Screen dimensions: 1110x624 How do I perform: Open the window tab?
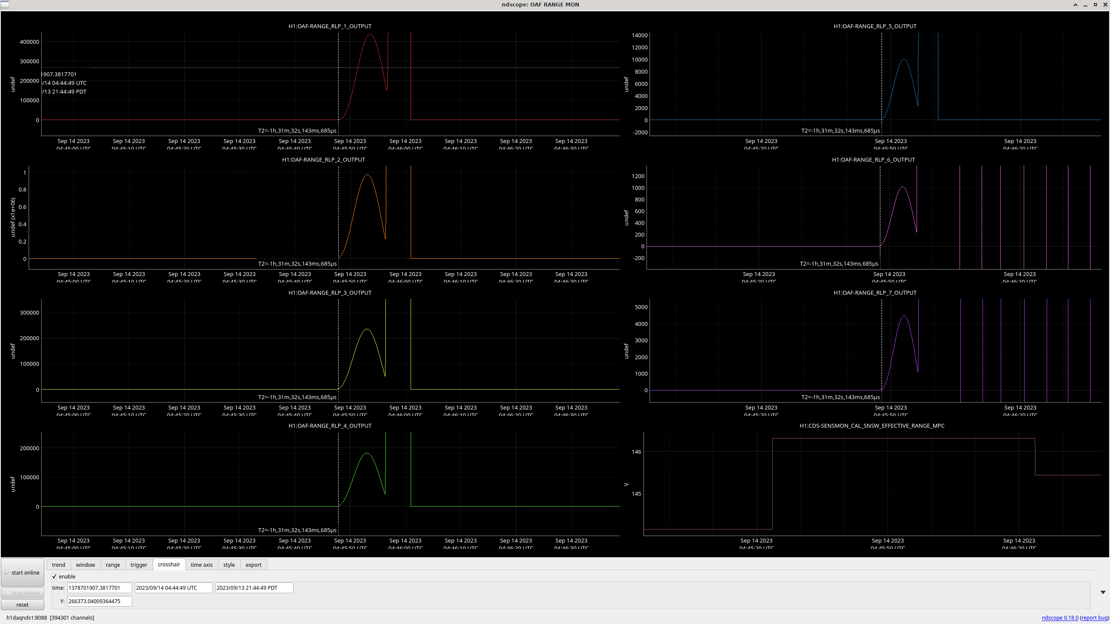(x=85, y=565)
